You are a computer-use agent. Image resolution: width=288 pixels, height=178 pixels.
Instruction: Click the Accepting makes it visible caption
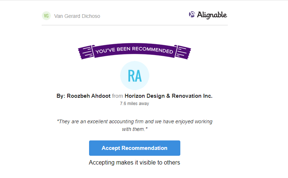[134, 163]
